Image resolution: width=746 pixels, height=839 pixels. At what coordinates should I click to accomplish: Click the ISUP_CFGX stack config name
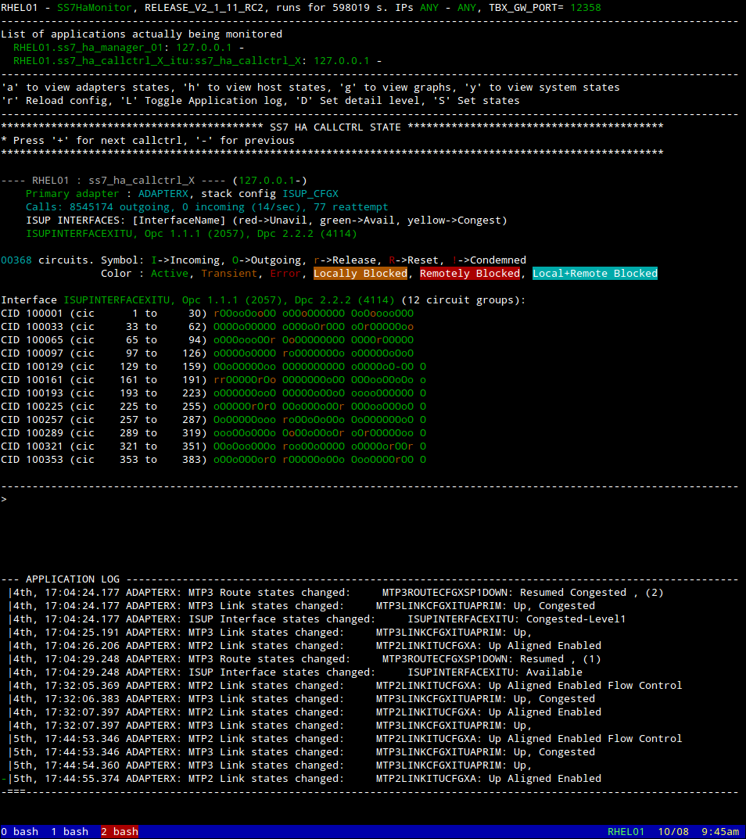[310, 194]
